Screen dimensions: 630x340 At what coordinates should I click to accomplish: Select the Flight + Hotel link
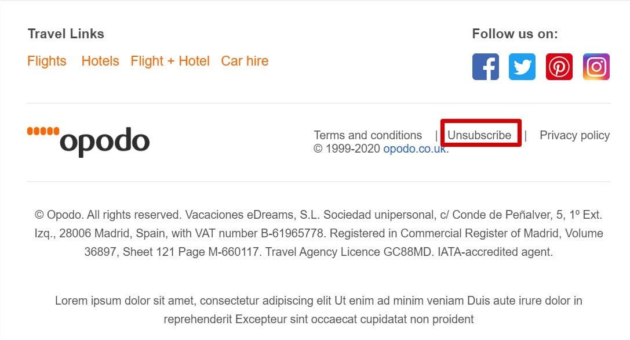click(170, 61)
